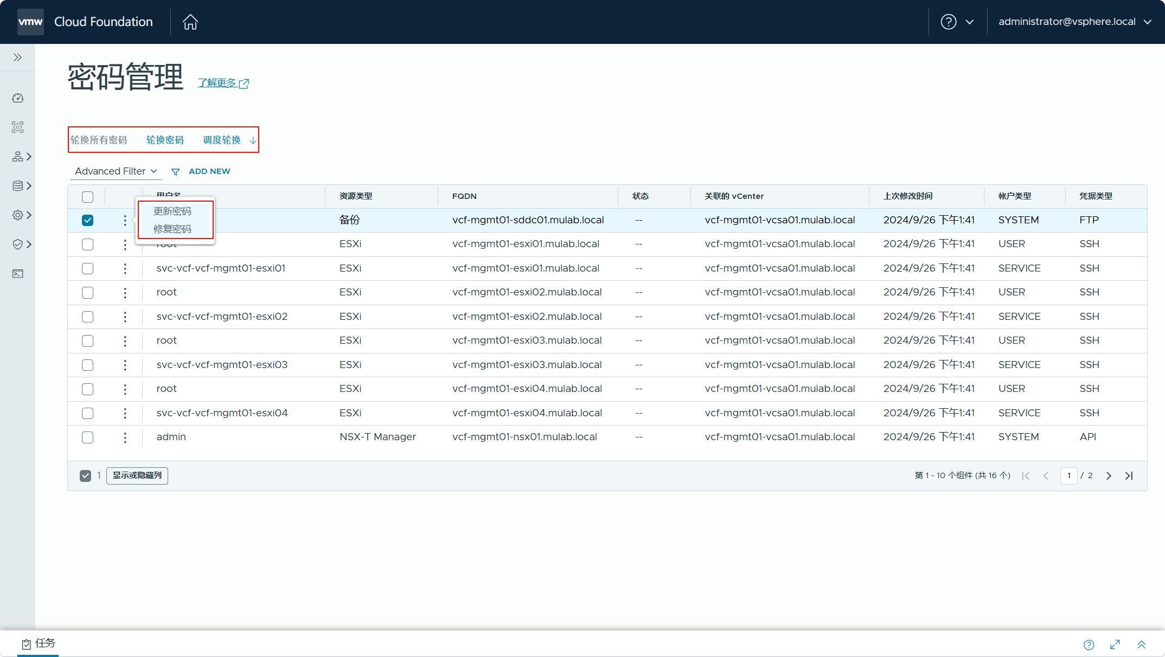Check the svc-vcf-vcf-mgmt01-esxi04 row checkbox

pos(87,413)
